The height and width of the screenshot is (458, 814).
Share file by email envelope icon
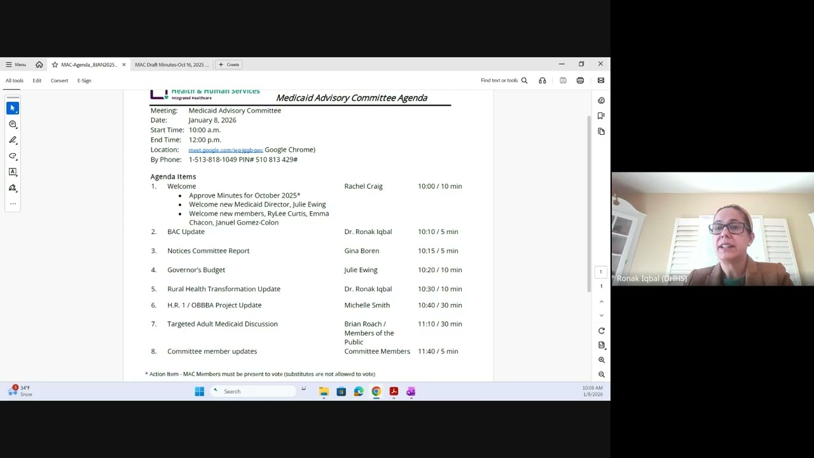click(601, 80)
